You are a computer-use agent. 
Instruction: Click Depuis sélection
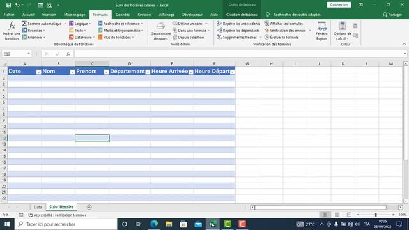pyautogui.click(x=189, y=37)
